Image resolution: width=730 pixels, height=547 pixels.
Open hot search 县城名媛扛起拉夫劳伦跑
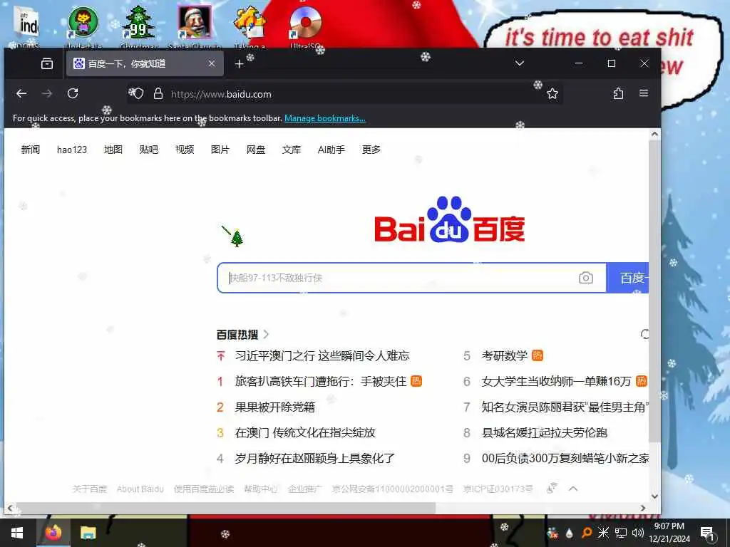544,432
